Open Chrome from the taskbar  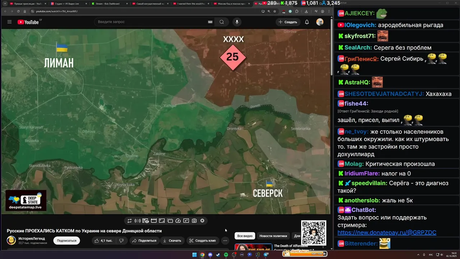[202, 255]
